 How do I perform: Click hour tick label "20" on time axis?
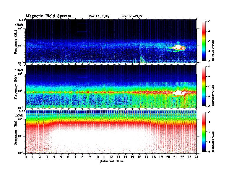click(x=168, y=157)
